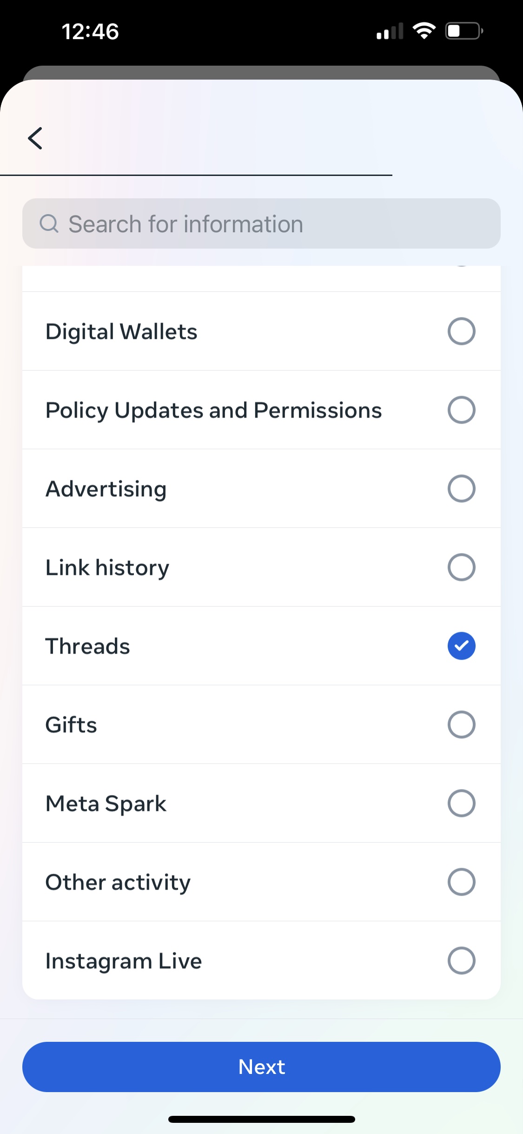The width and height of the screenshot is (523, 1134).
Task: Tap the back arrow icon
Action: [35, 138]
